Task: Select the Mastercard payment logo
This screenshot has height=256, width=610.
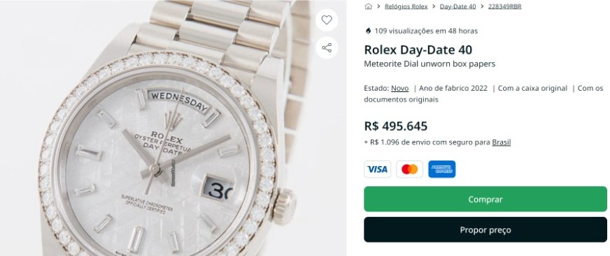Action: (x=410, y=169)
